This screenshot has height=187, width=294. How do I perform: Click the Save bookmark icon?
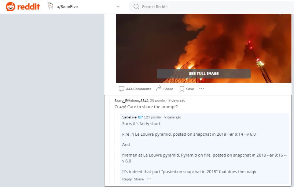click(x=182, y=89)
